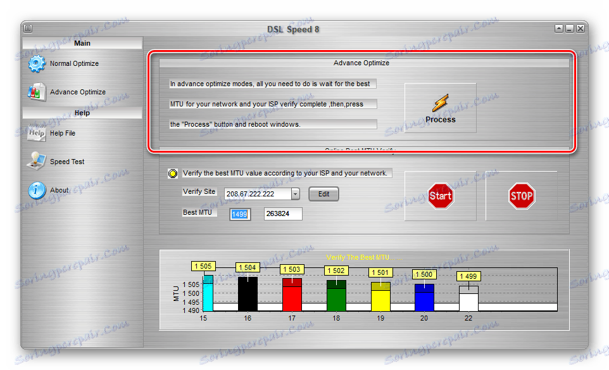This screenshot has height=370, width=609.
Task: Click the red 1 503 bar
Action: click(292, 295)
